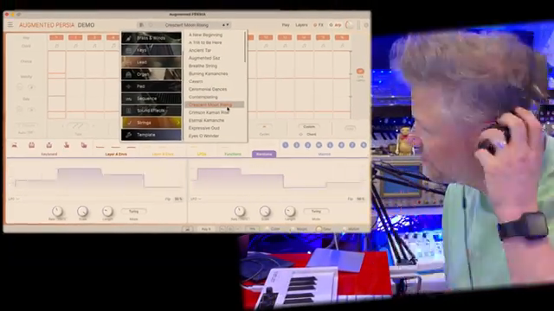Viewport: 554px width, 311px height.
Task: Switch to the Functions tab
Action: tap(233, 154)
